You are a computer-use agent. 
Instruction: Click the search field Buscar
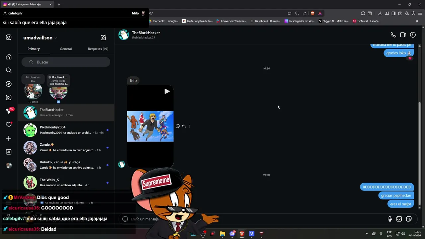point(66,62)
